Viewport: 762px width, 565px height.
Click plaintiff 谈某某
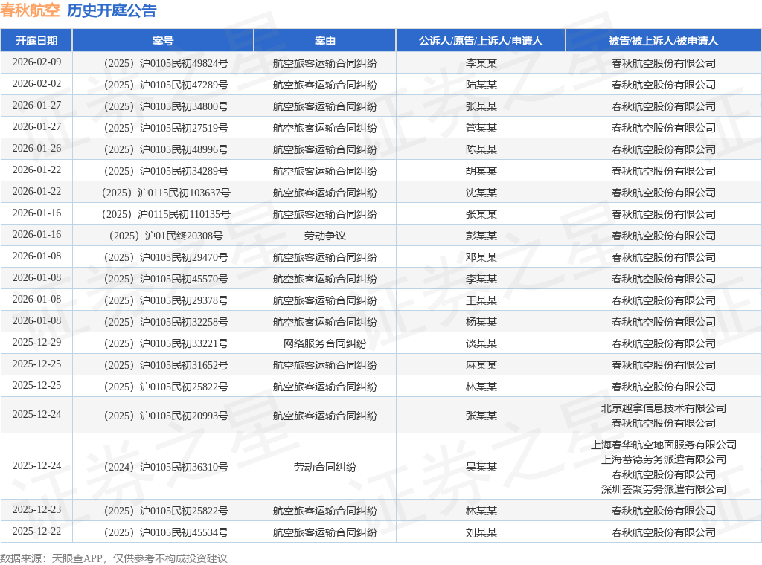(481, 343)
